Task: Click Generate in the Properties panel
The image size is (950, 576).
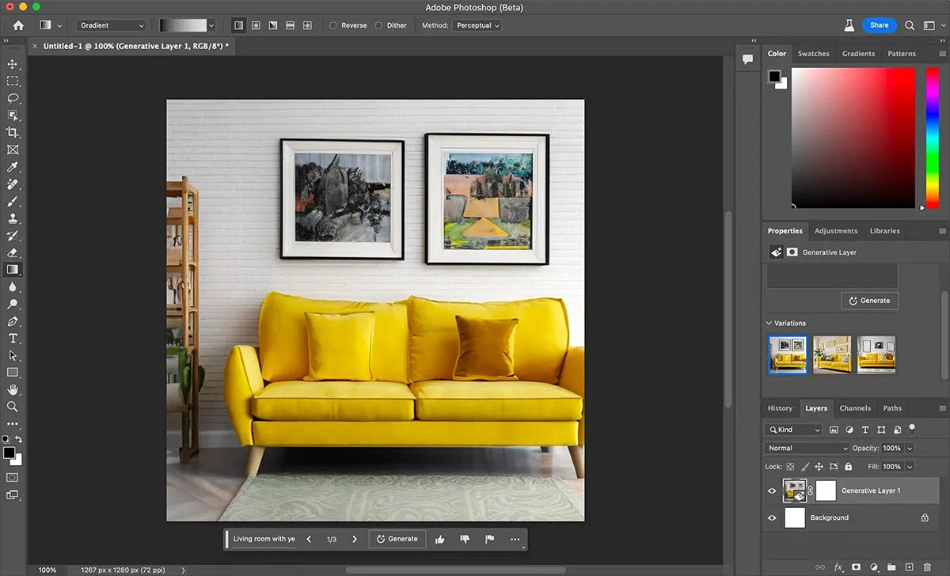Action: (x=869, y=301)
